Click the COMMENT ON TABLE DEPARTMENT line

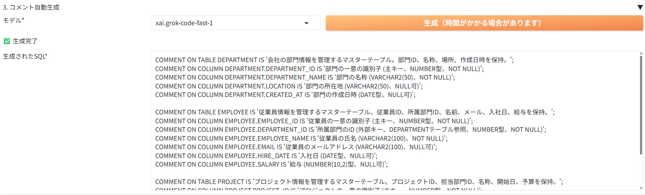point(334,60)
